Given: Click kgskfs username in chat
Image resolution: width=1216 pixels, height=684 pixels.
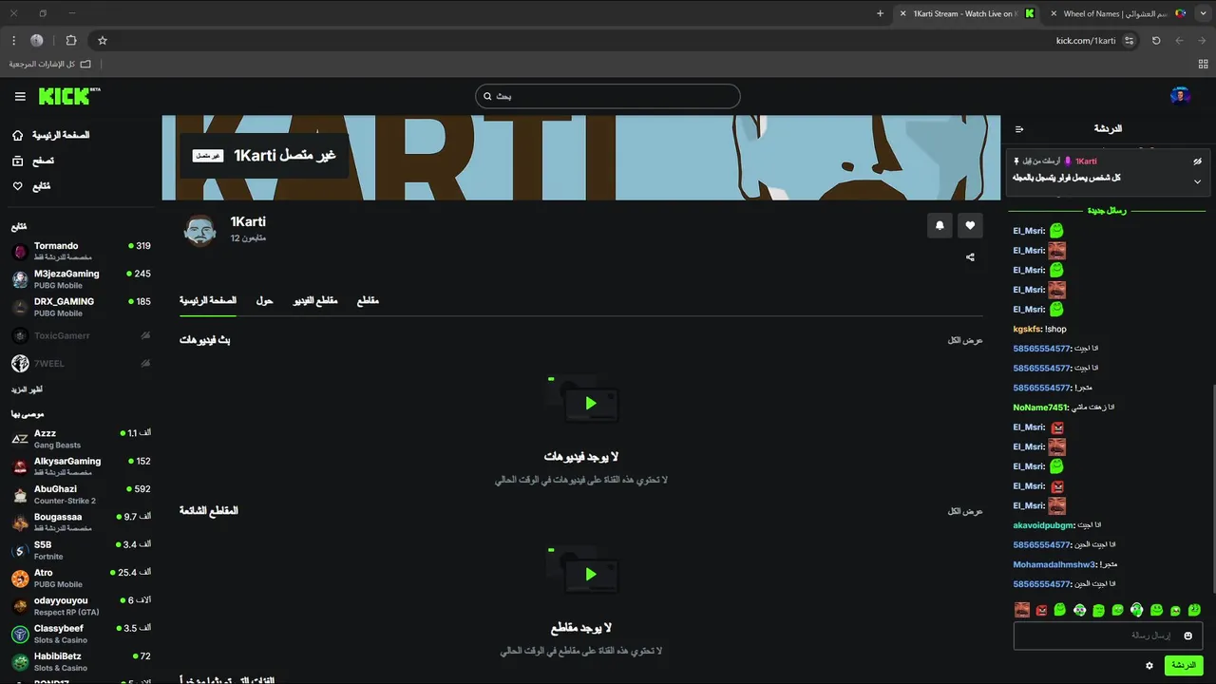Looking at the screenshot, I should coord(1027,329).
